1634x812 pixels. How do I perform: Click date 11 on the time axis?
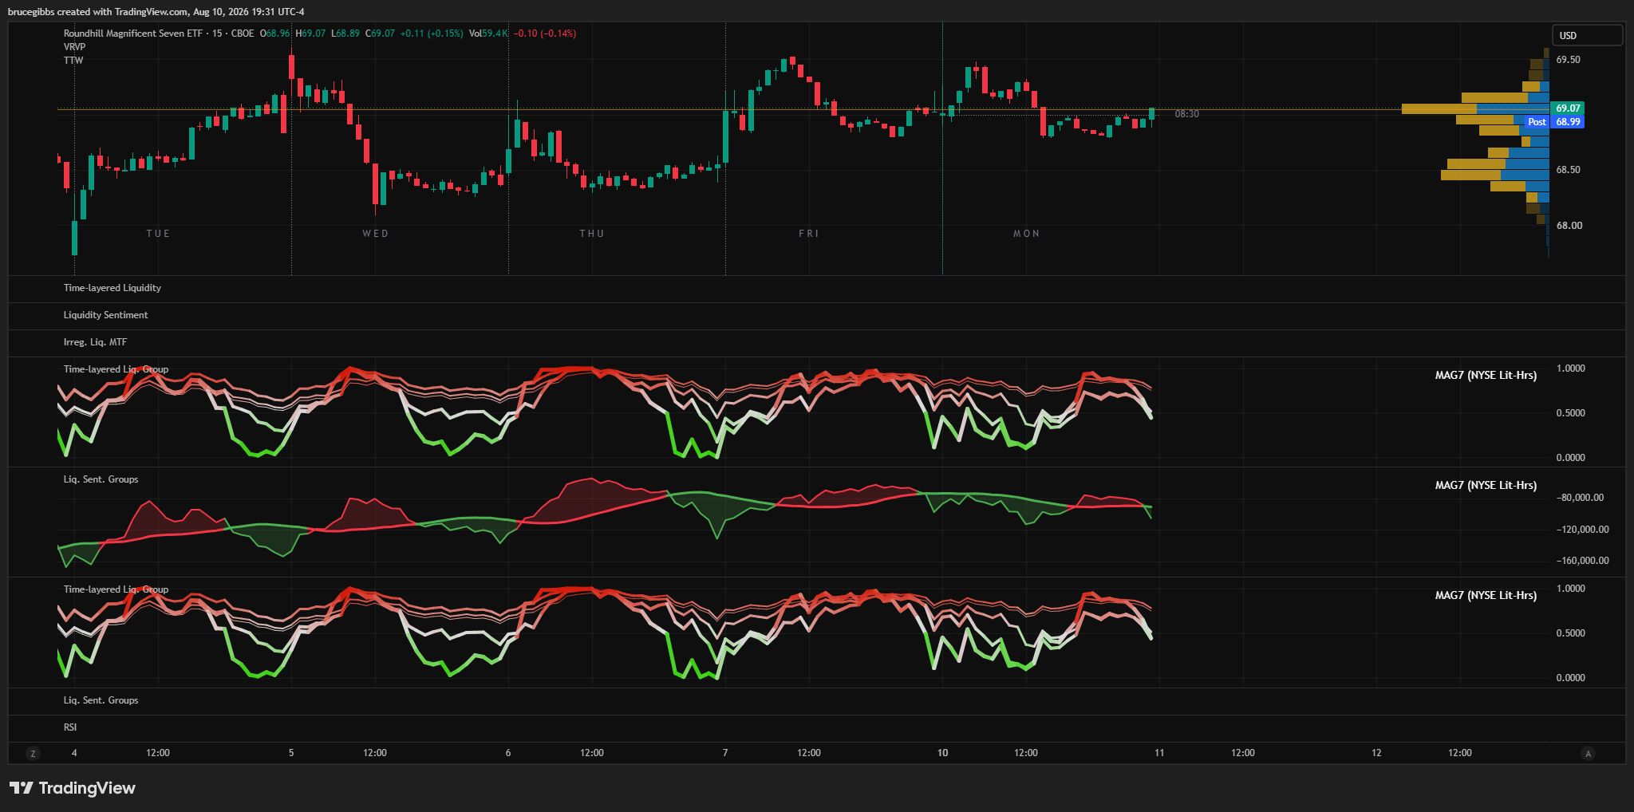1159,753
